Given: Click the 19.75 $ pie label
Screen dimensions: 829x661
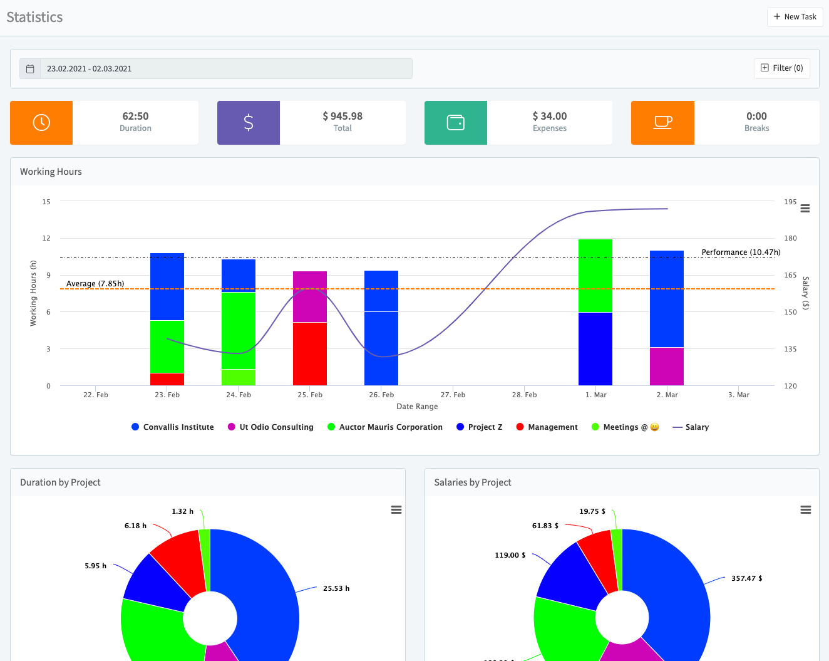Looking at the screenshot, I should tap(592, 511).
